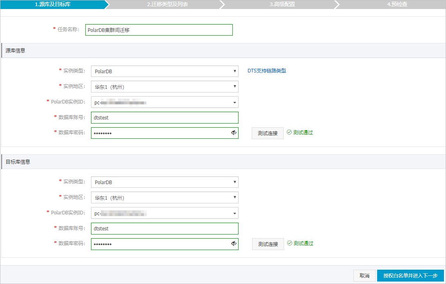Open the source PolarDB实例ID dropdown
This screenshot has width=446, height=284.
(165, 102)
